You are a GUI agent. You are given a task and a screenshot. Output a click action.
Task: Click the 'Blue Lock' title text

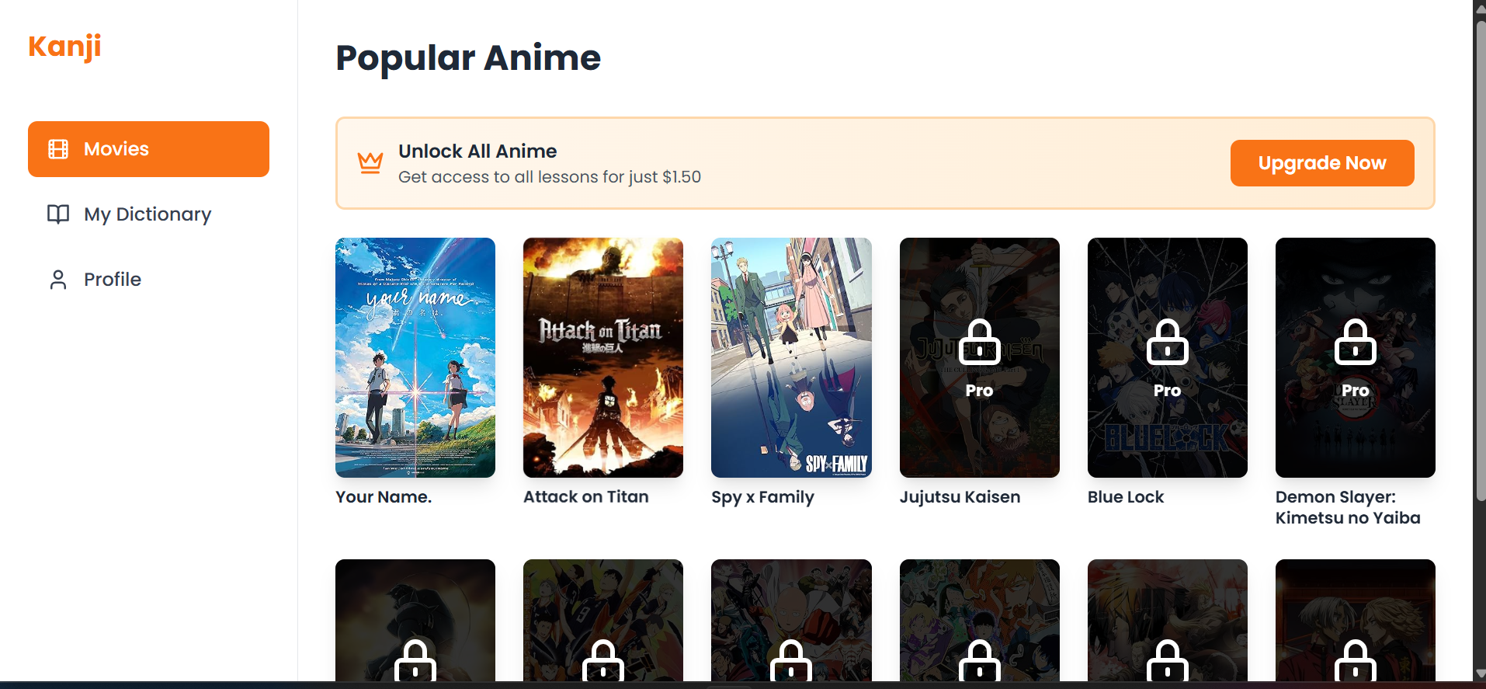[x=1126, y=497]
